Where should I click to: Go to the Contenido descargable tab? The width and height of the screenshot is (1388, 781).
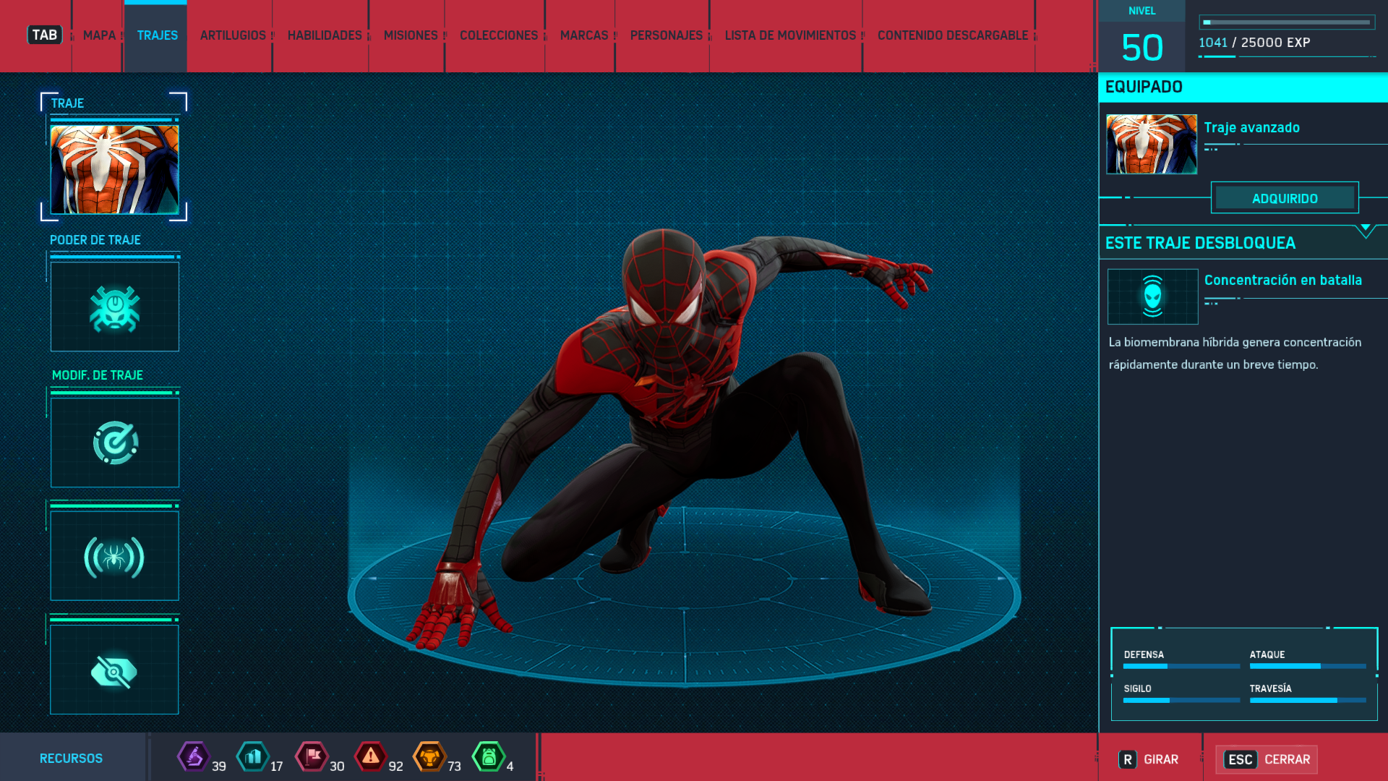point(952,35)
